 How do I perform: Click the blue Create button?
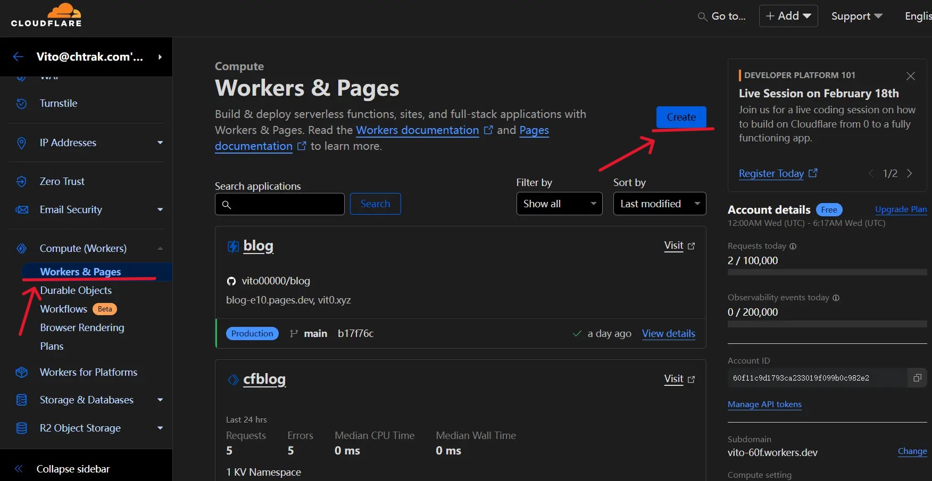click(681, 117)
